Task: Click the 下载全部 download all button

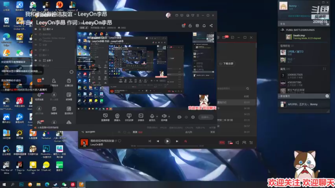Action: (x=226, y=64)
